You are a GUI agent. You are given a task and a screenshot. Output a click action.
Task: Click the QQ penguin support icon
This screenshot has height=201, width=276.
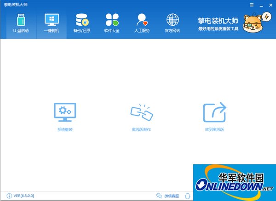click(188, 196)
